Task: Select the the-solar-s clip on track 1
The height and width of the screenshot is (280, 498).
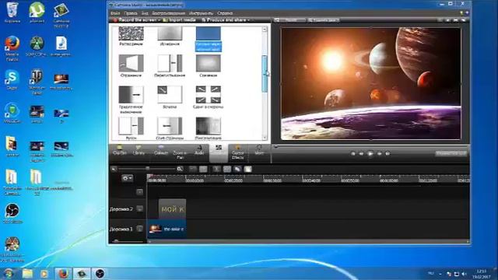Action: [167, 229]
